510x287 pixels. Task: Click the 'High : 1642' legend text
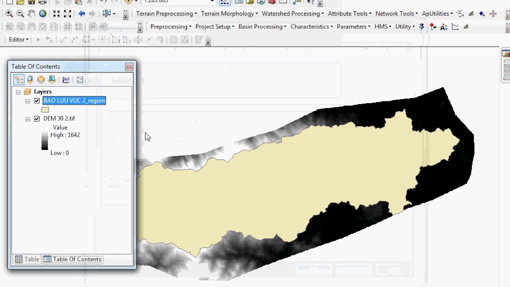65,135
